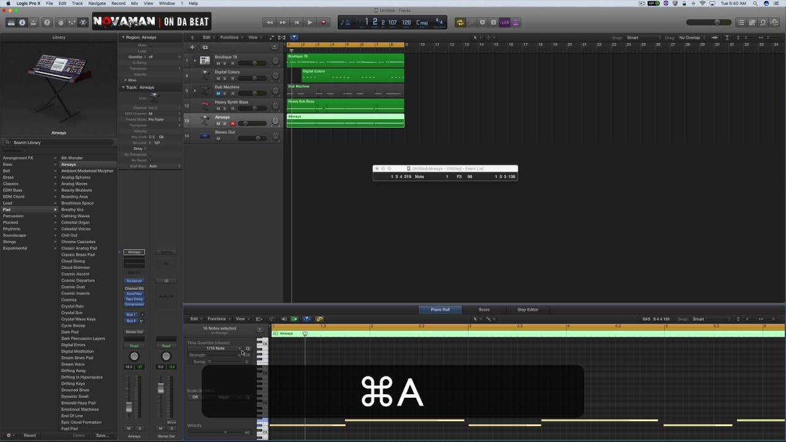This screenshot has height=442, width=786.
Task: Collapse the Region: Airways inspector section
Action: 123,37
